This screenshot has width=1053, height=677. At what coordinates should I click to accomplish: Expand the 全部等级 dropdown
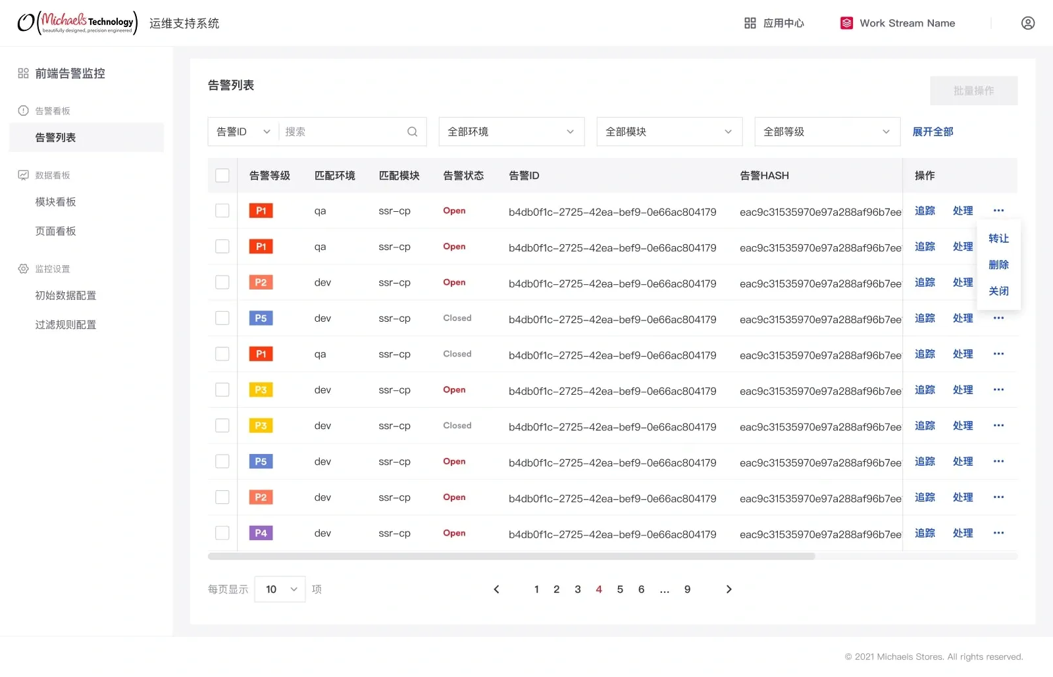[827, 132]
